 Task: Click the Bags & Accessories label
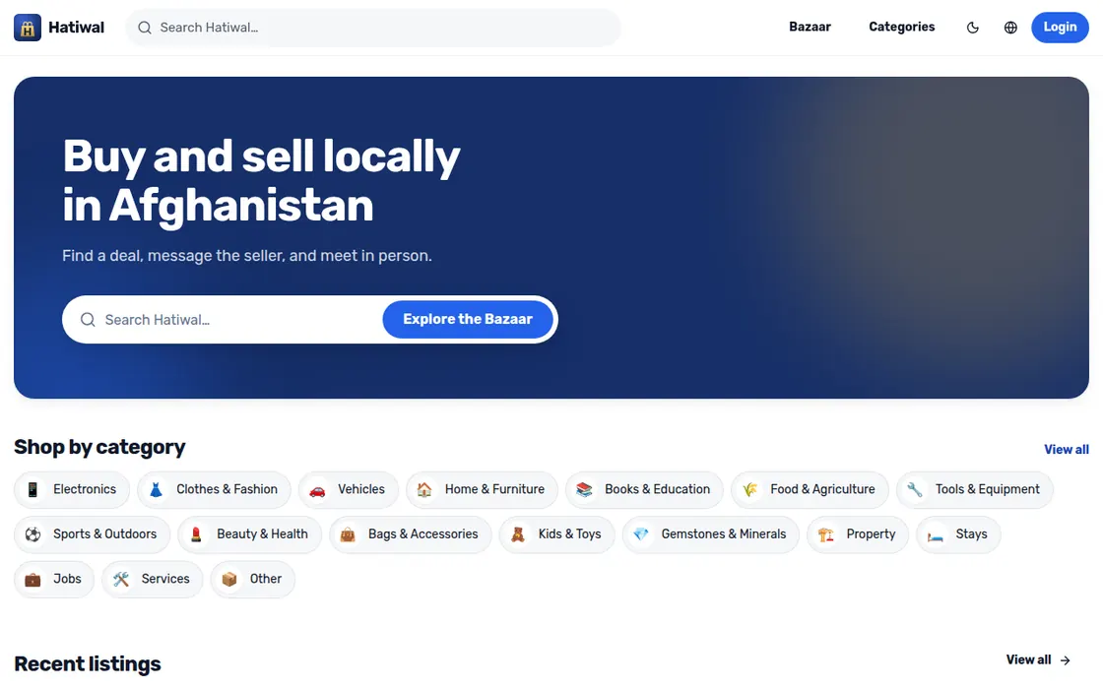[x=422, y=534]
